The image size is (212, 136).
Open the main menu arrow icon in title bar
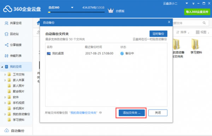193,4
